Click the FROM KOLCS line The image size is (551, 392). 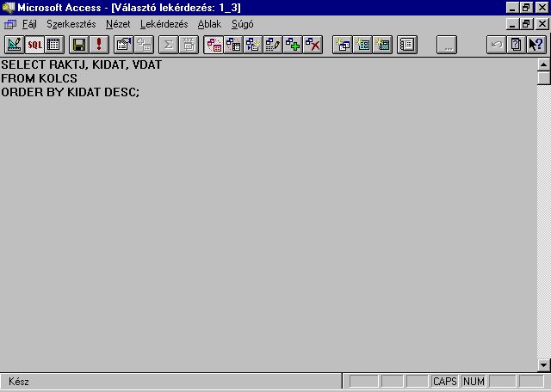(x=39, y=78)
